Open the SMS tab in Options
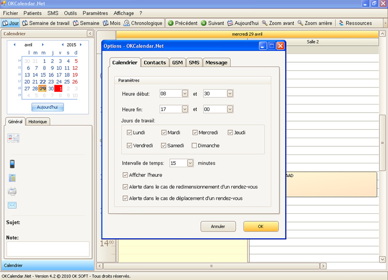388x280 pixels. 194,63
